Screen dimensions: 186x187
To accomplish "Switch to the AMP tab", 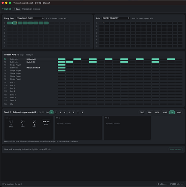I will [x=165, y=112].
